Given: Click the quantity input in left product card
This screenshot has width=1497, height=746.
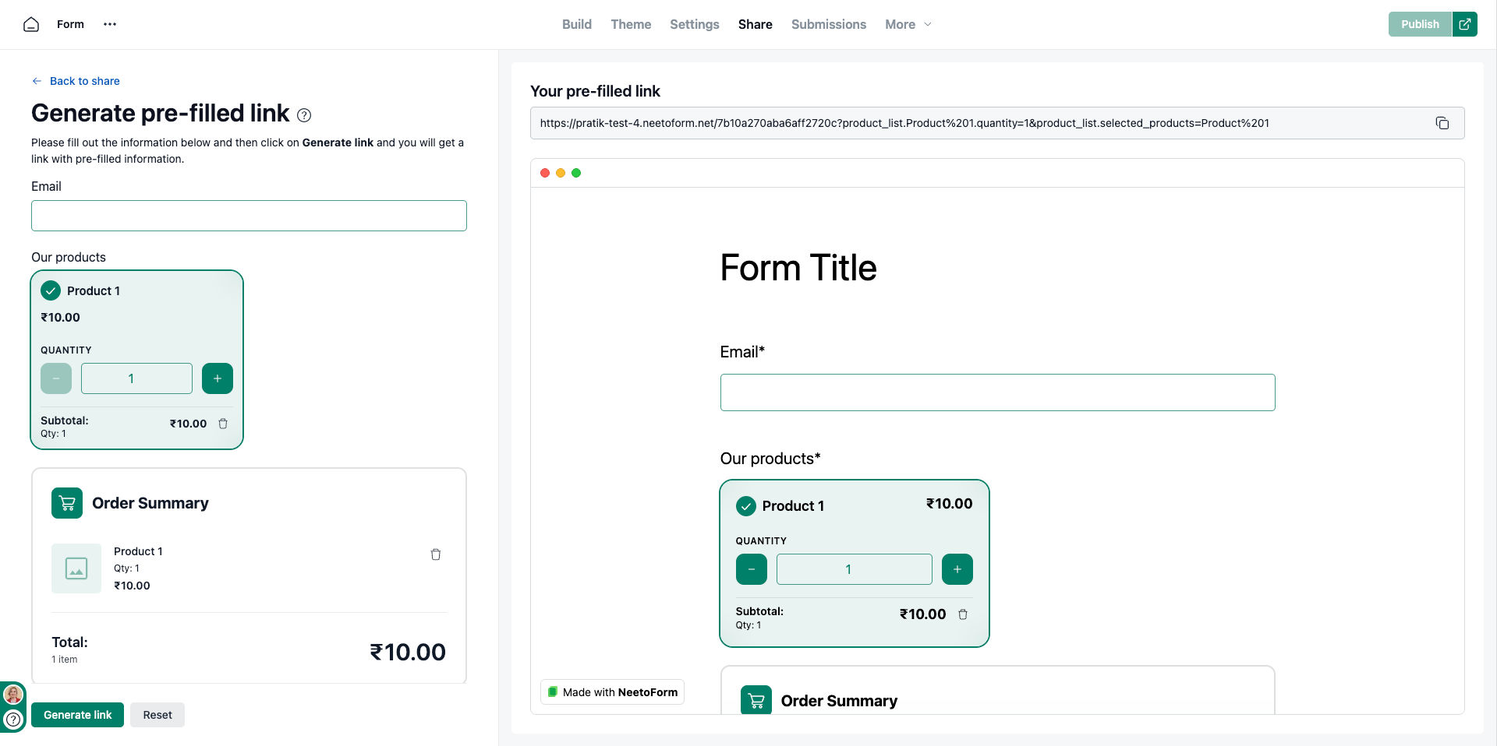Looking at the screenshot, I should tap(136, 378).
